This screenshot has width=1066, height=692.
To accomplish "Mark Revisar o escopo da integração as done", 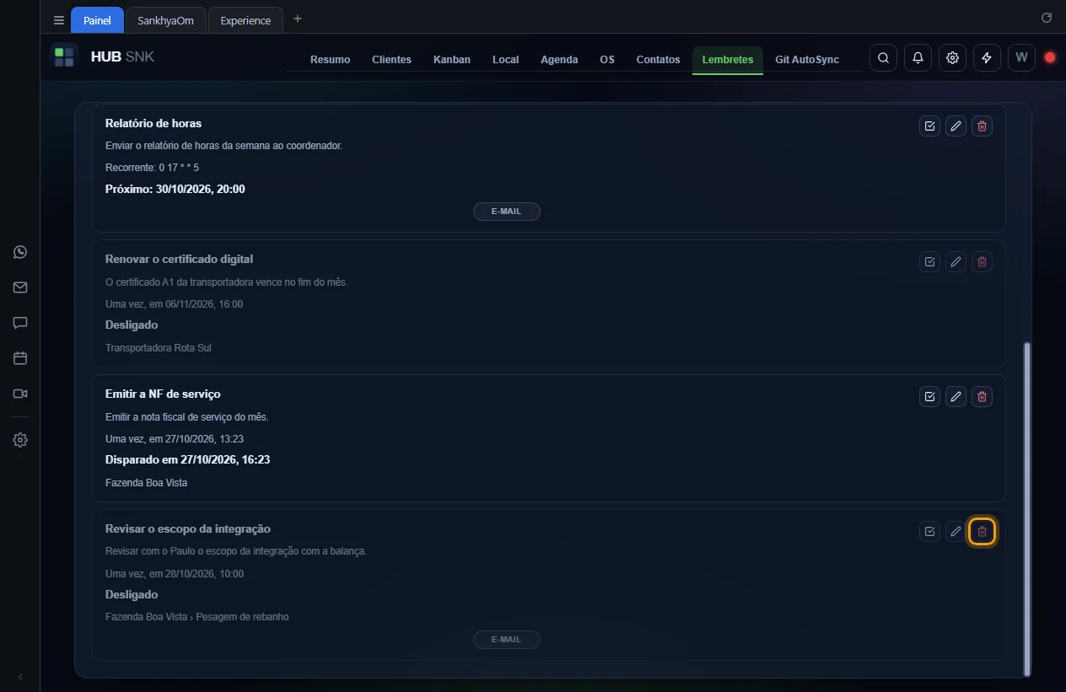I will click(929, 532).
